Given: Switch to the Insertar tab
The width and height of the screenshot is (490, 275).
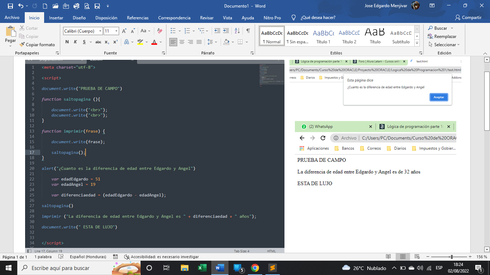Looking at the screenshot, I should (x=56, y=18).
